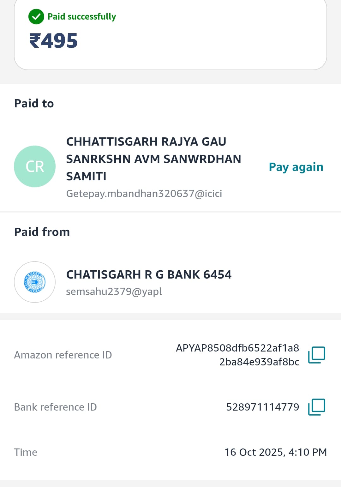The height and width of the screenshot is (487, 341).
Task: Select the Getepay.mbandhan320637@icici UPI ID
Action: [144, 193]
